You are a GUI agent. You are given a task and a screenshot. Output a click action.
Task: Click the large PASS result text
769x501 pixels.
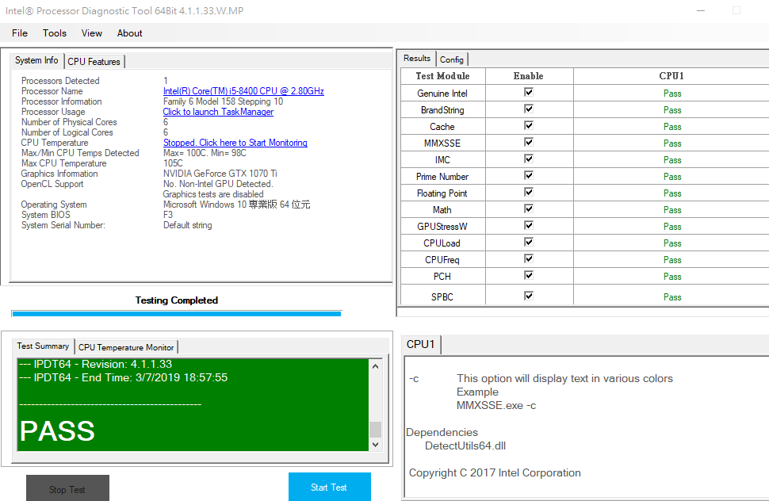coord(57,431)
